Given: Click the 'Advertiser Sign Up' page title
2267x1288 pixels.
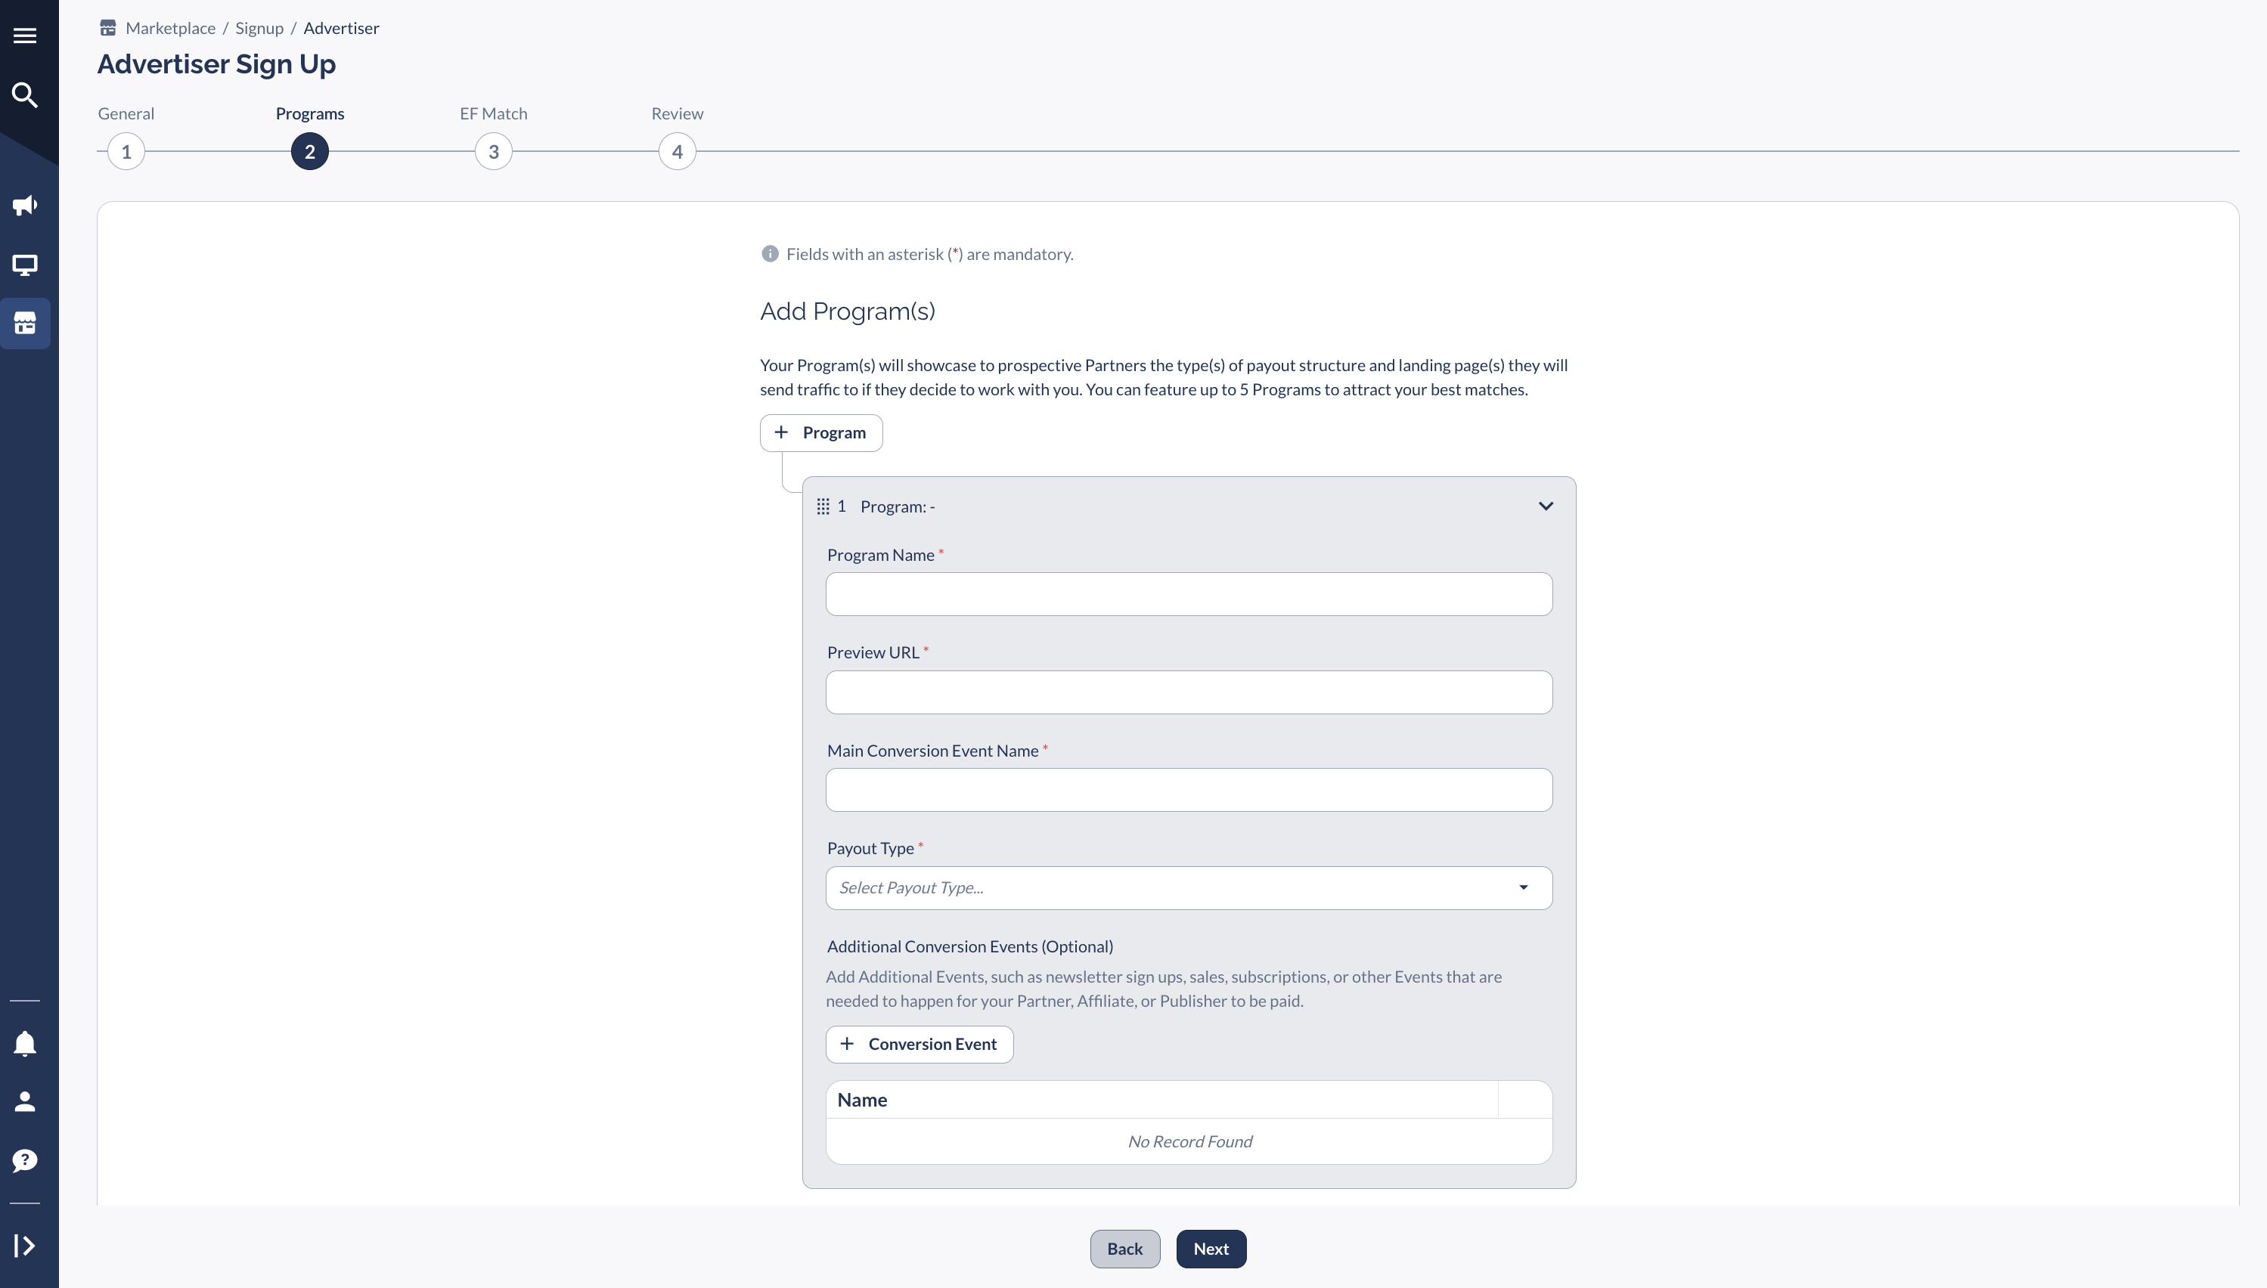Looking at the screenshot, I should point(216,63).
